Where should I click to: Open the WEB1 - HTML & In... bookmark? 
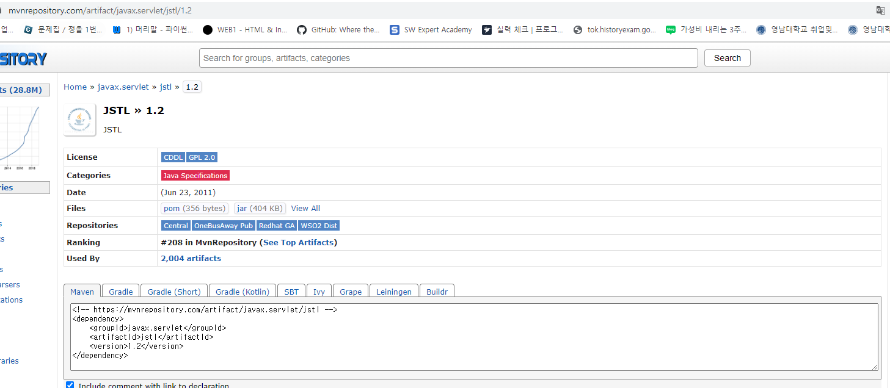click(244, 29)
